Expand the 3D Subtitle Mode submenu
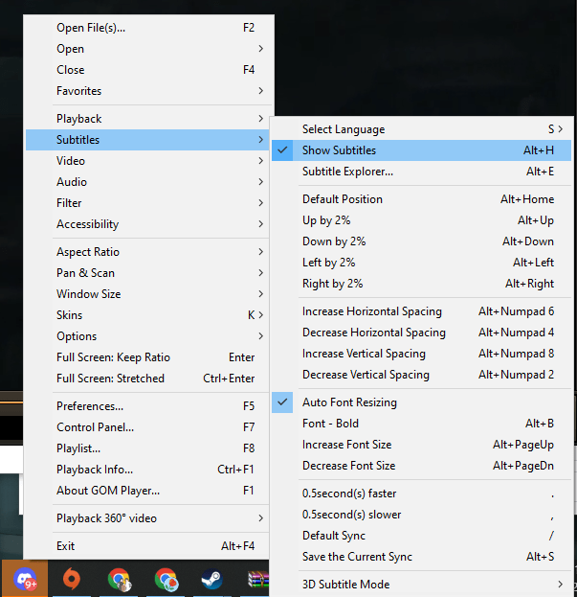 pyautogui.click(x=421, y=584)
